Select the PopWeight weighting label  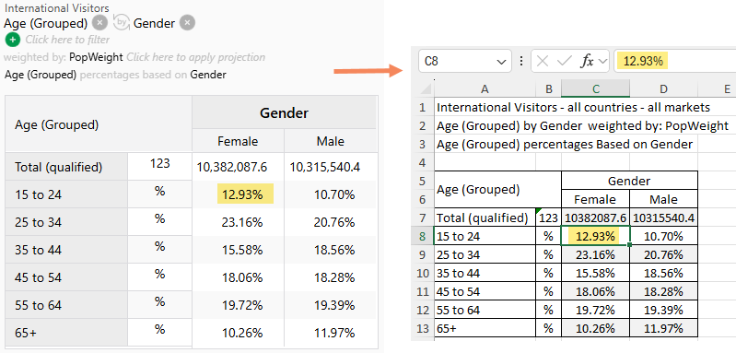(x=96, y=57)
